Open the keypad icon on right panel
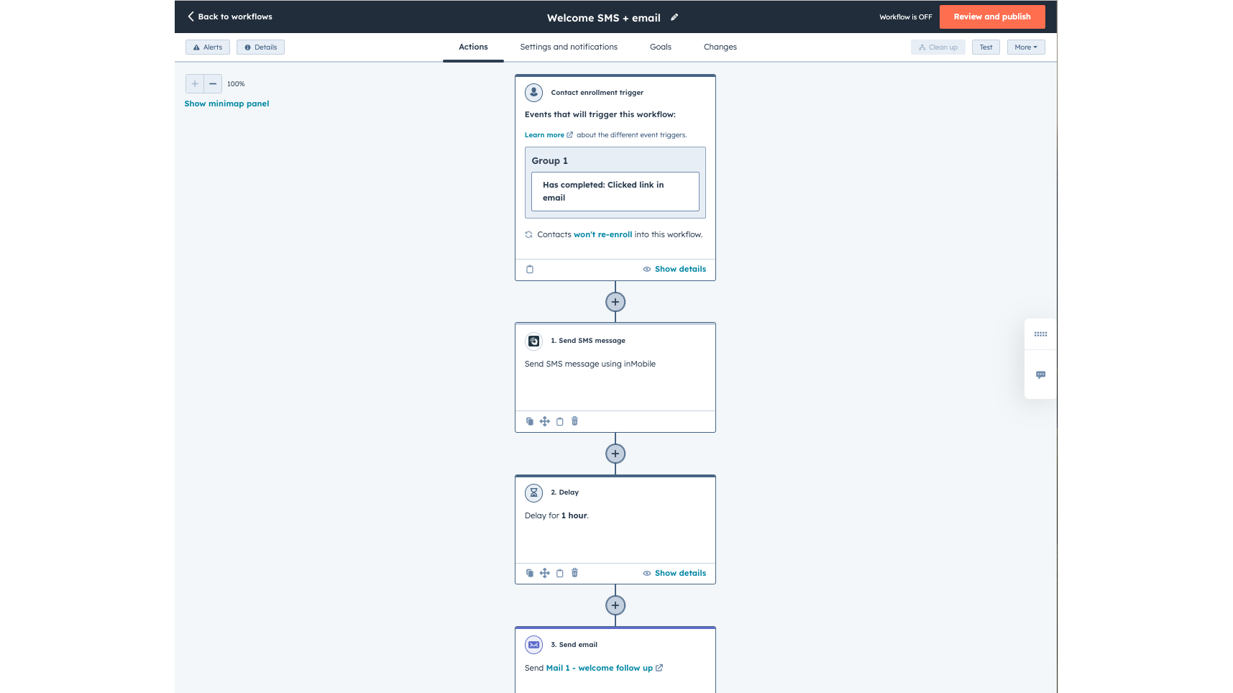1233x693 pixels. (1040, 334)
